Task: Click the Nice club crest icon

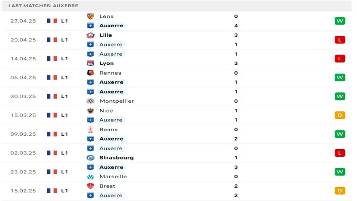Action: point(90,111)
